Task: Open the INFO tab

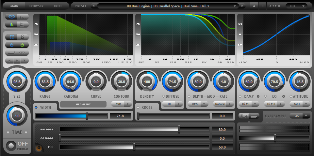Action: [x=58, y=6]
